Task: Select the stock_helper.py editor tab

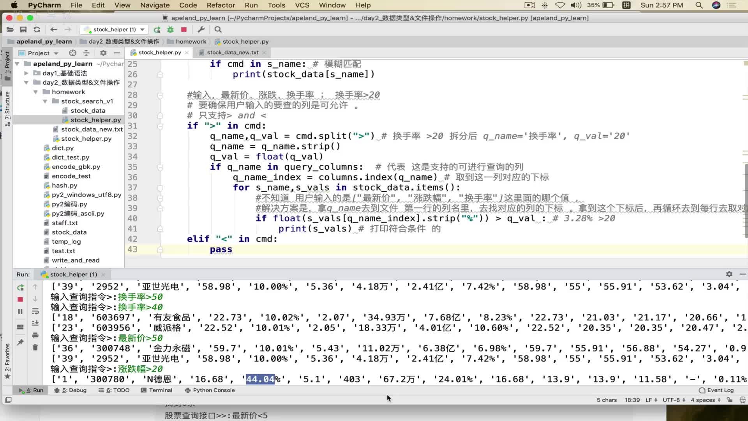Action: click(159, 53)
